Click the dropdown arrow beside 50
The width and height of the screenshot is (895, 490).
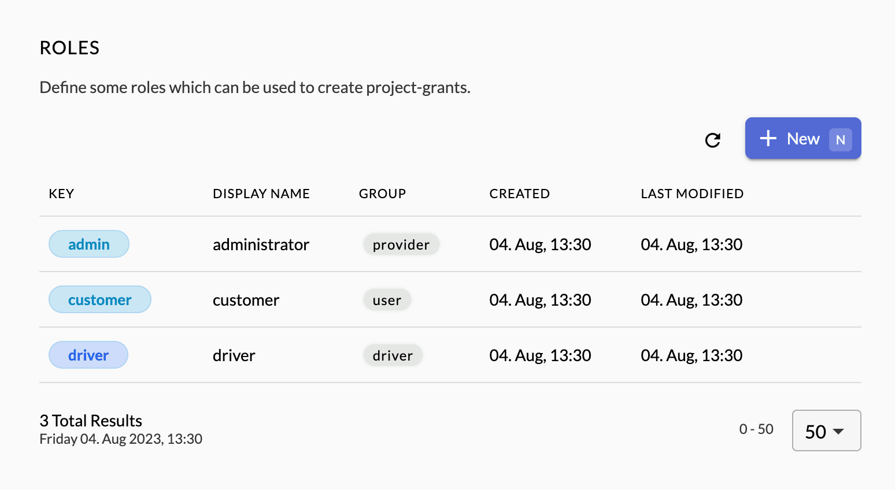pyautogui.click(x=839, y=432)
